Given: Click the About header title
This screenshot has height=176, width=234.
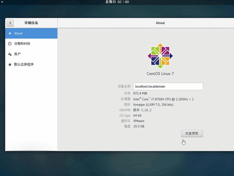Looking at the screenshot, I should pos(160,23).
